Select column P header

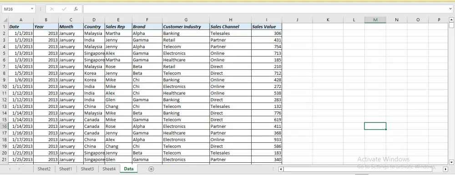(439, 19)
